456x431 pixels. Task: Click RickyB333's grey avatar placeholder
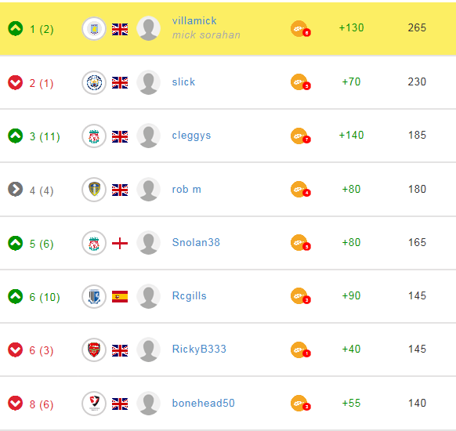click(149, 350)
